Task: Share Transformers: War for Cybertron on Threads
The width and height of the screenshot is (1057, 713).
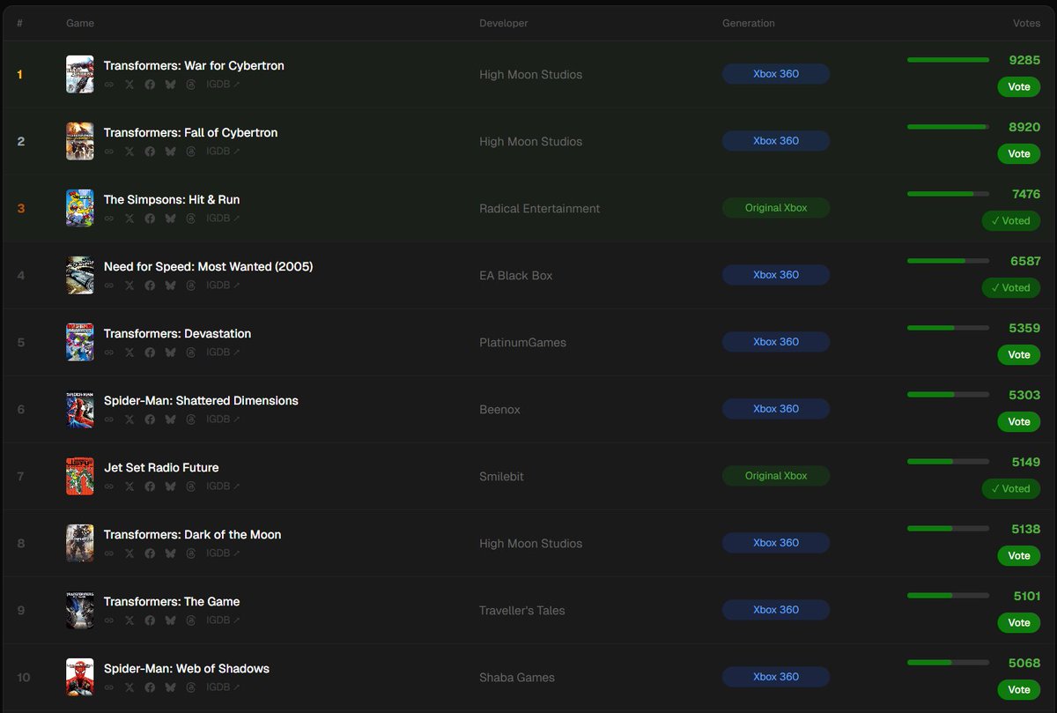Action: point(191,85)
